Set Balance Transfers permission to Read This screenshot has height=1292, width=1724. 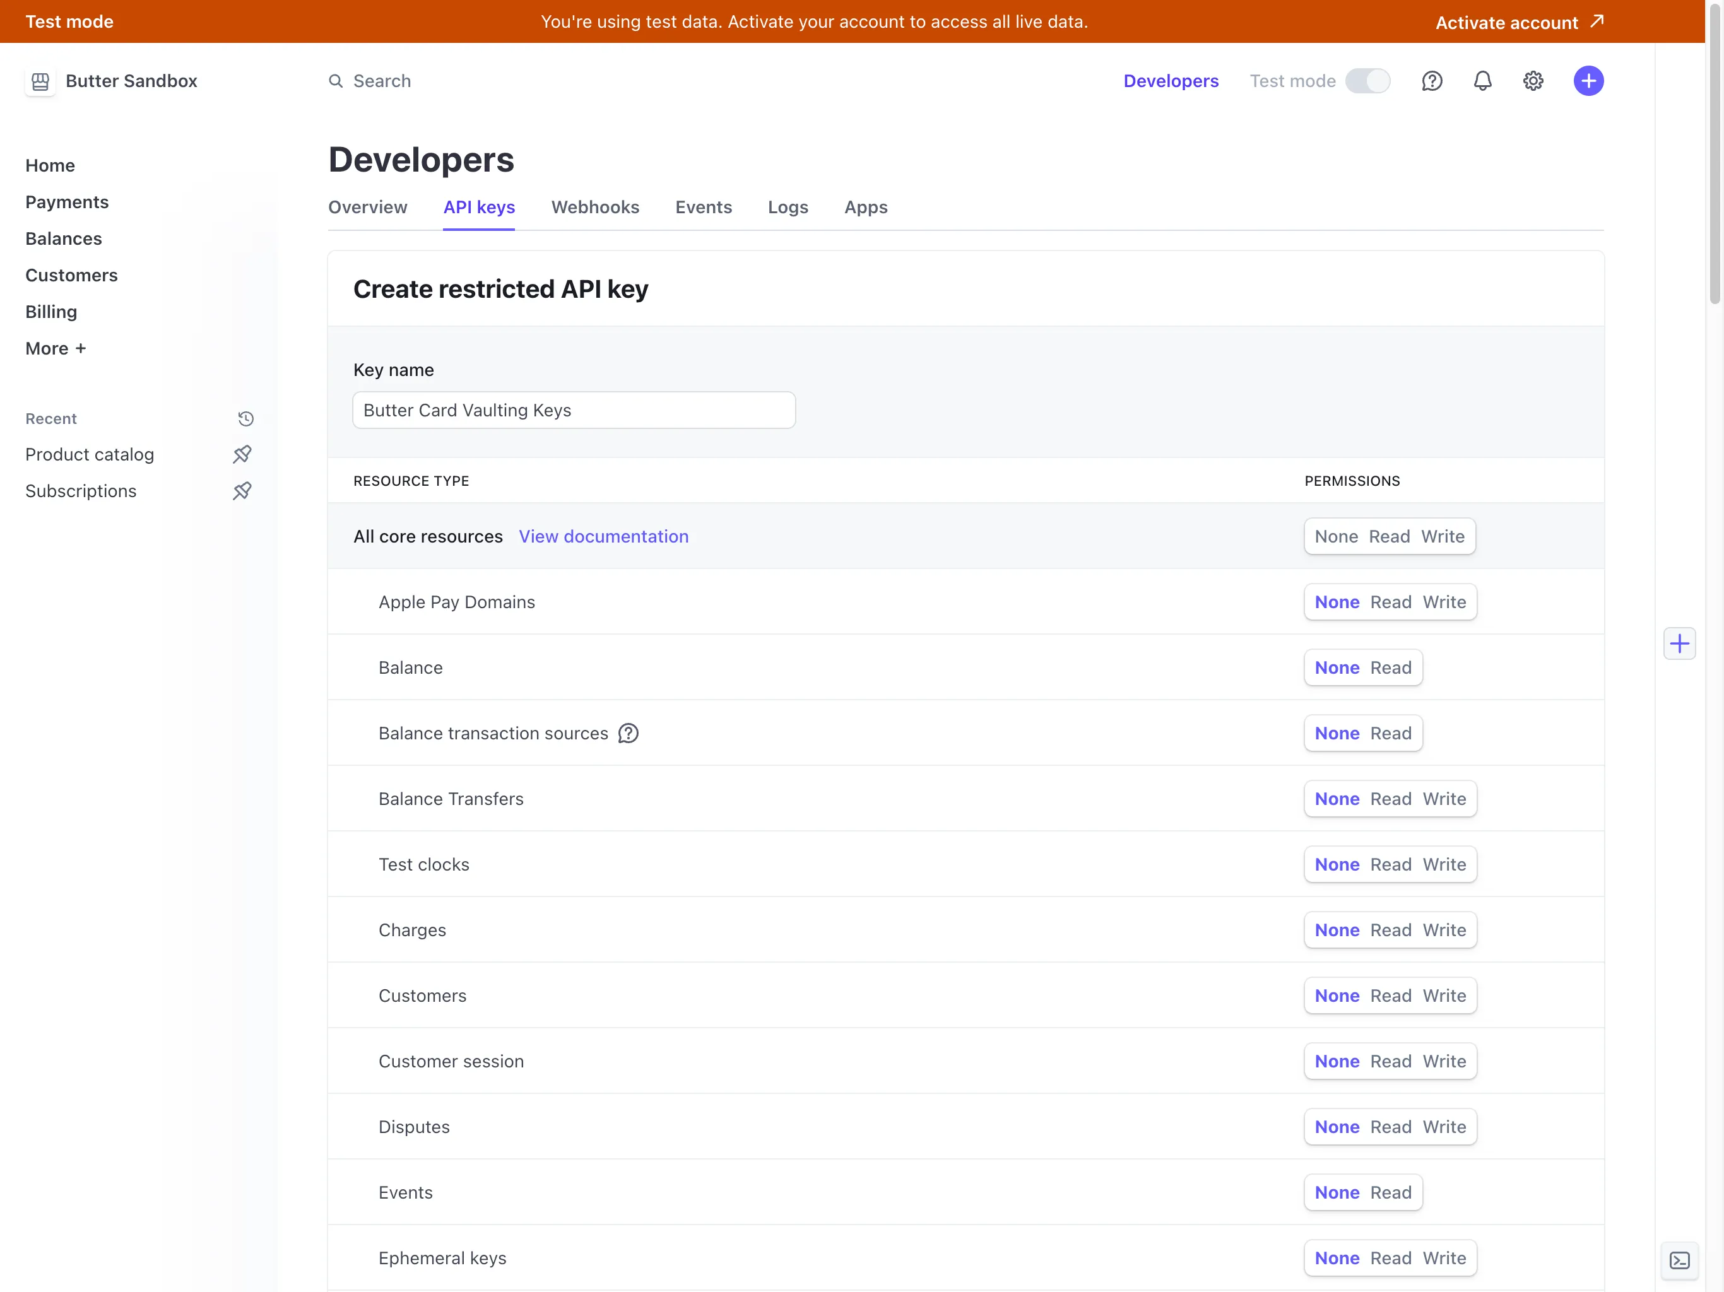click(1390, 799)
